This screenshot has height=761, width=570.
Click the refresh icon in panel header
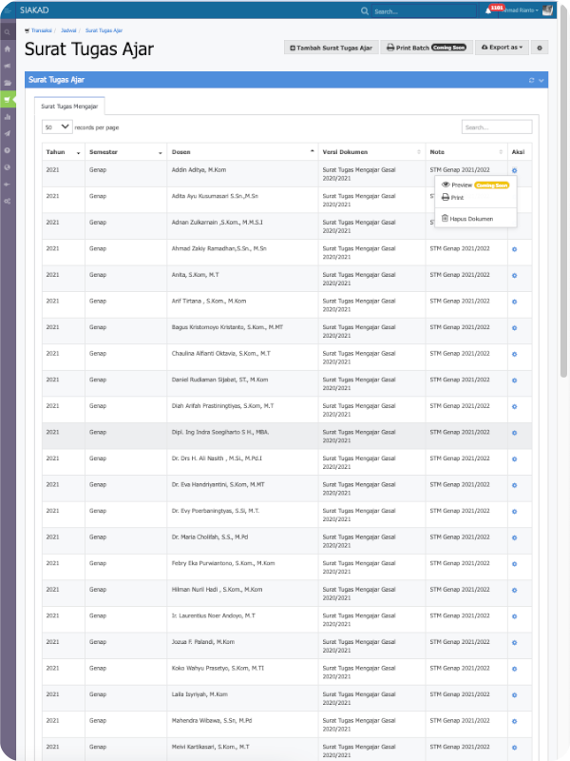(532, 80)
